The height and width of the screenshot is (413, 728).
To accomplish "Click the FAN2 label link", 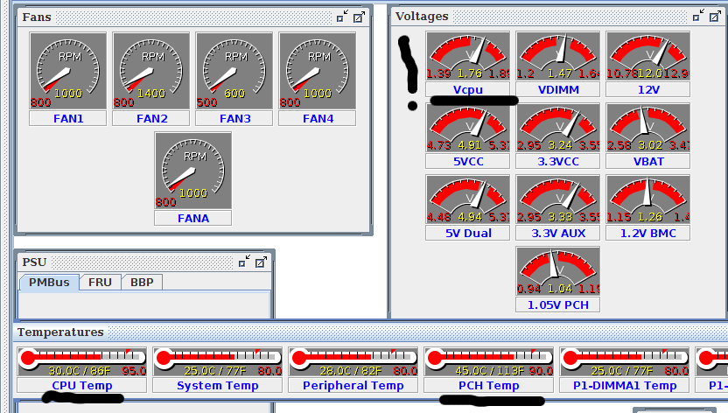I will (150, 118).
